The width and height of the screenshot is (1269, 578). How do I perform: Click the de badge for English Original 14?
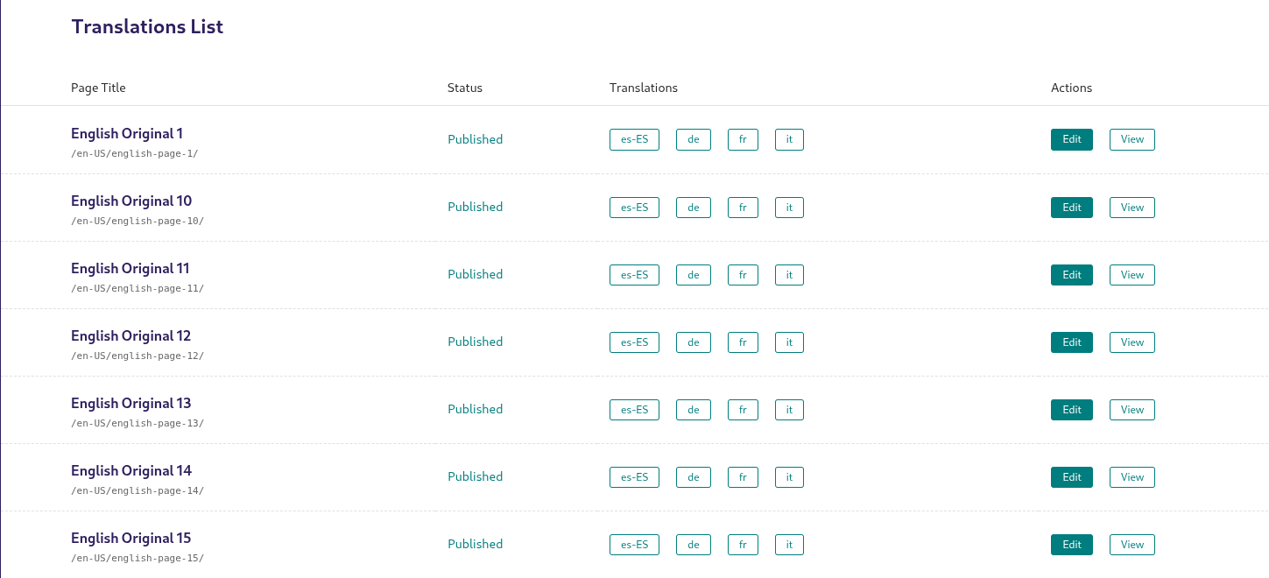[693, 476]
